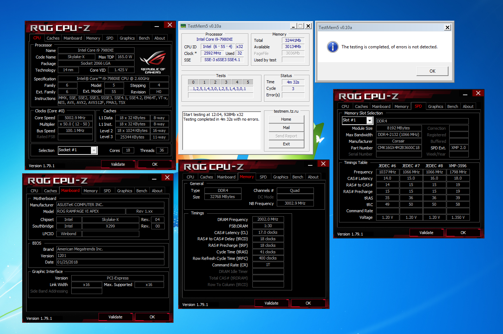Viewport: 503px width, 334px height.
Task: Click the TestMem5 log text box
Action: (x=221, y=131)
